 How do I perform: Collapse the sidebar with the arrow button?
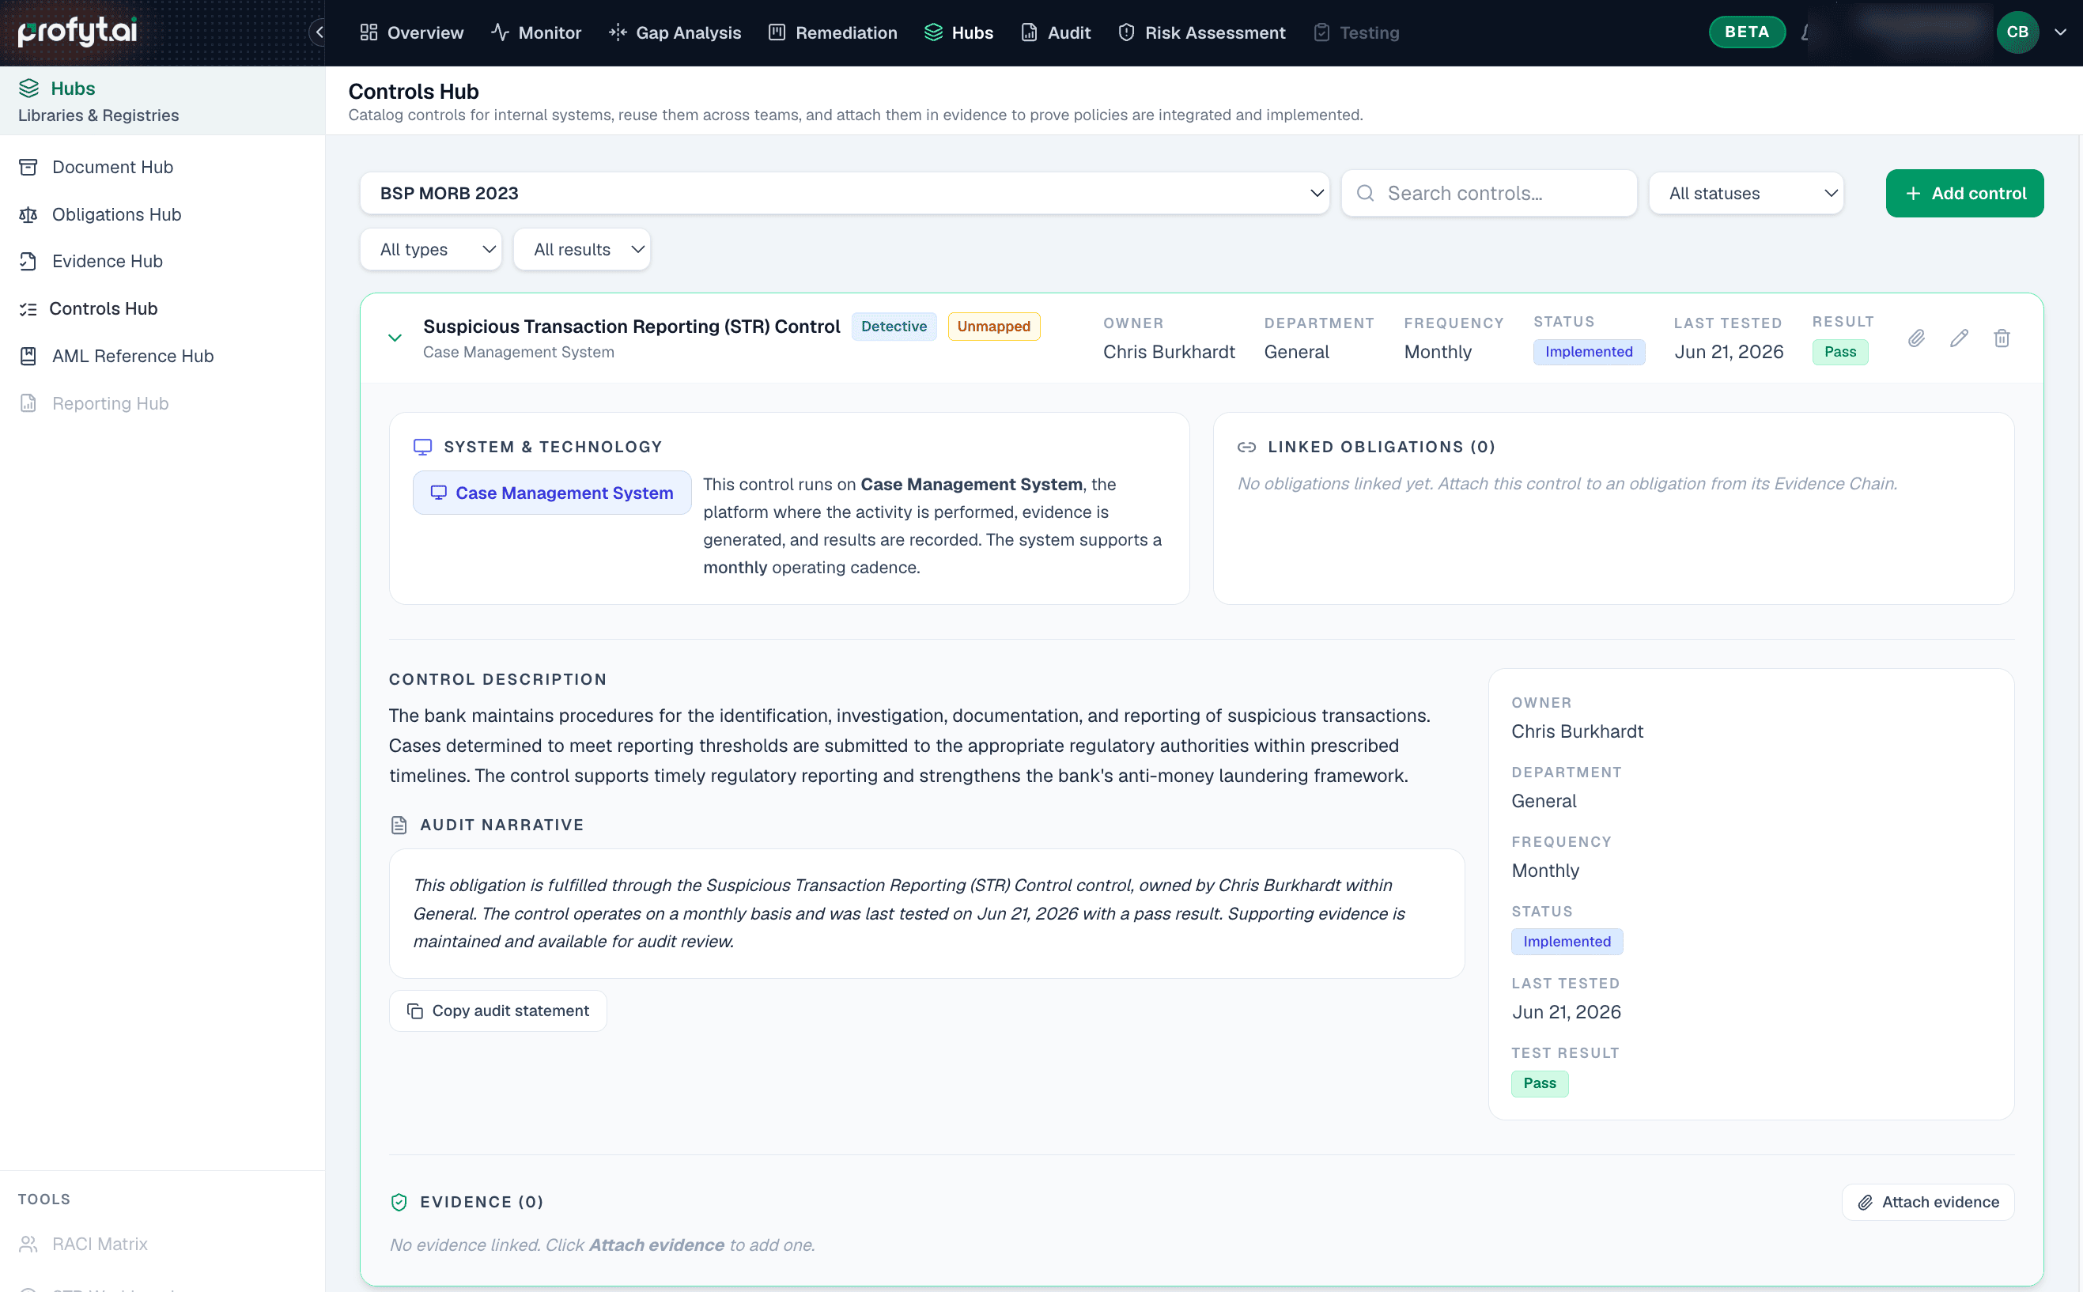[x=319, y=32]
